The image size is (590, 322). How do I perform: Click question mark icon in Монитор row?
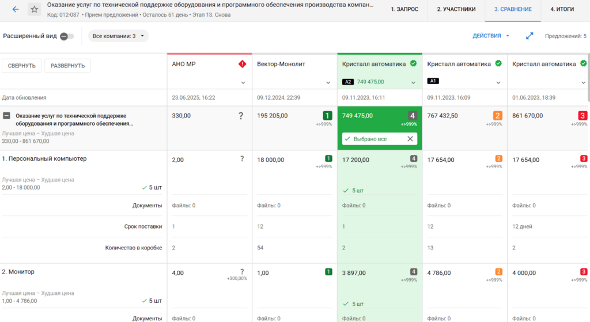click(x=241, y=272)
